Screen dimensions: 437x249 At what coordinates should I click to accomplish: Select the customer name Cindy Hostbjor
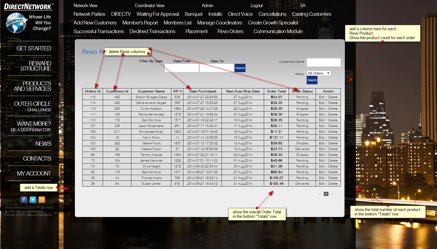(151, 109)
